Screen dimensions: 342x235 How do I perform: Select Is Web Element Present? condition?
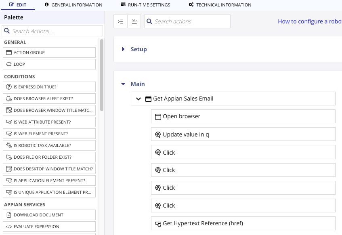pos(49,134)
